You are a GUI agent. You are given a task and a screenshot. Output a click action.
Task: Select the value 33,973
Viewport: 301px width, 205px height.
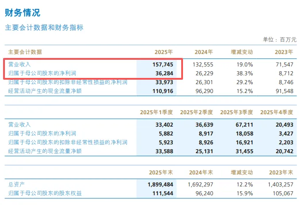click(164, 82)
